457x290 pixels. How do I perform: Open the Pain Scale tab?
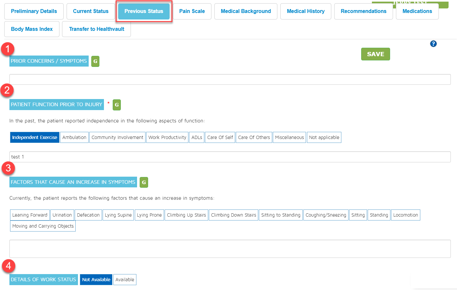click(192, 11)
